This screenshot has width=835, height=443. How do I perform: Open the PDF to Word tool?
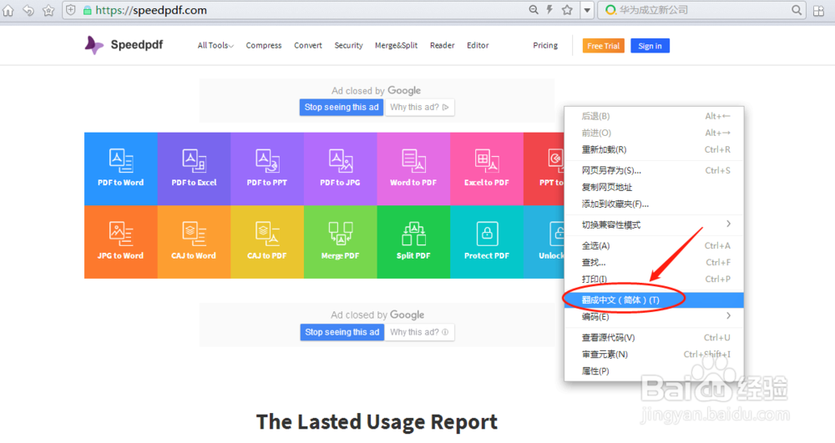(x=121, y=169)
